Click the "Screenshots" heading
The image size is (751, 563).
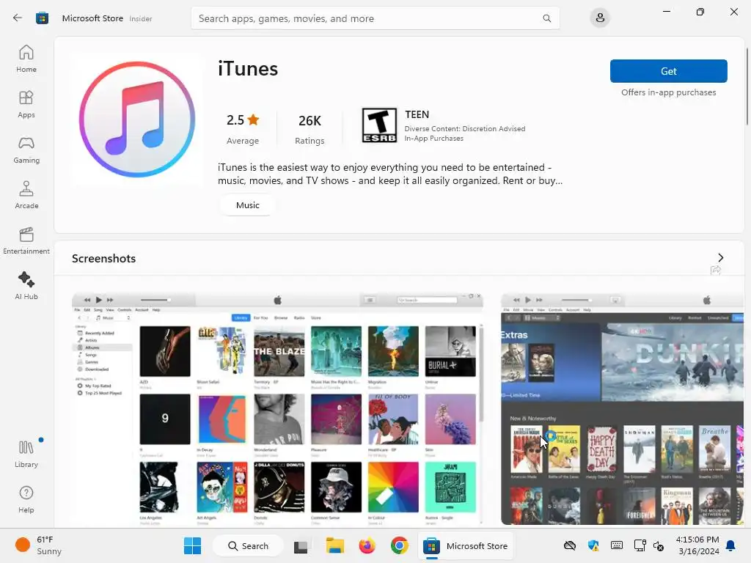click(x=104, y=259)
